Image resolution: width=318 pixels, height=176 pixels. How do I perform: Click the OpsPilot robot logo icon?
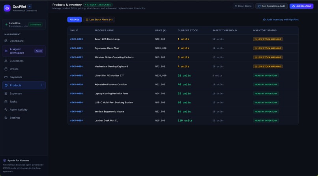[7, 8]
